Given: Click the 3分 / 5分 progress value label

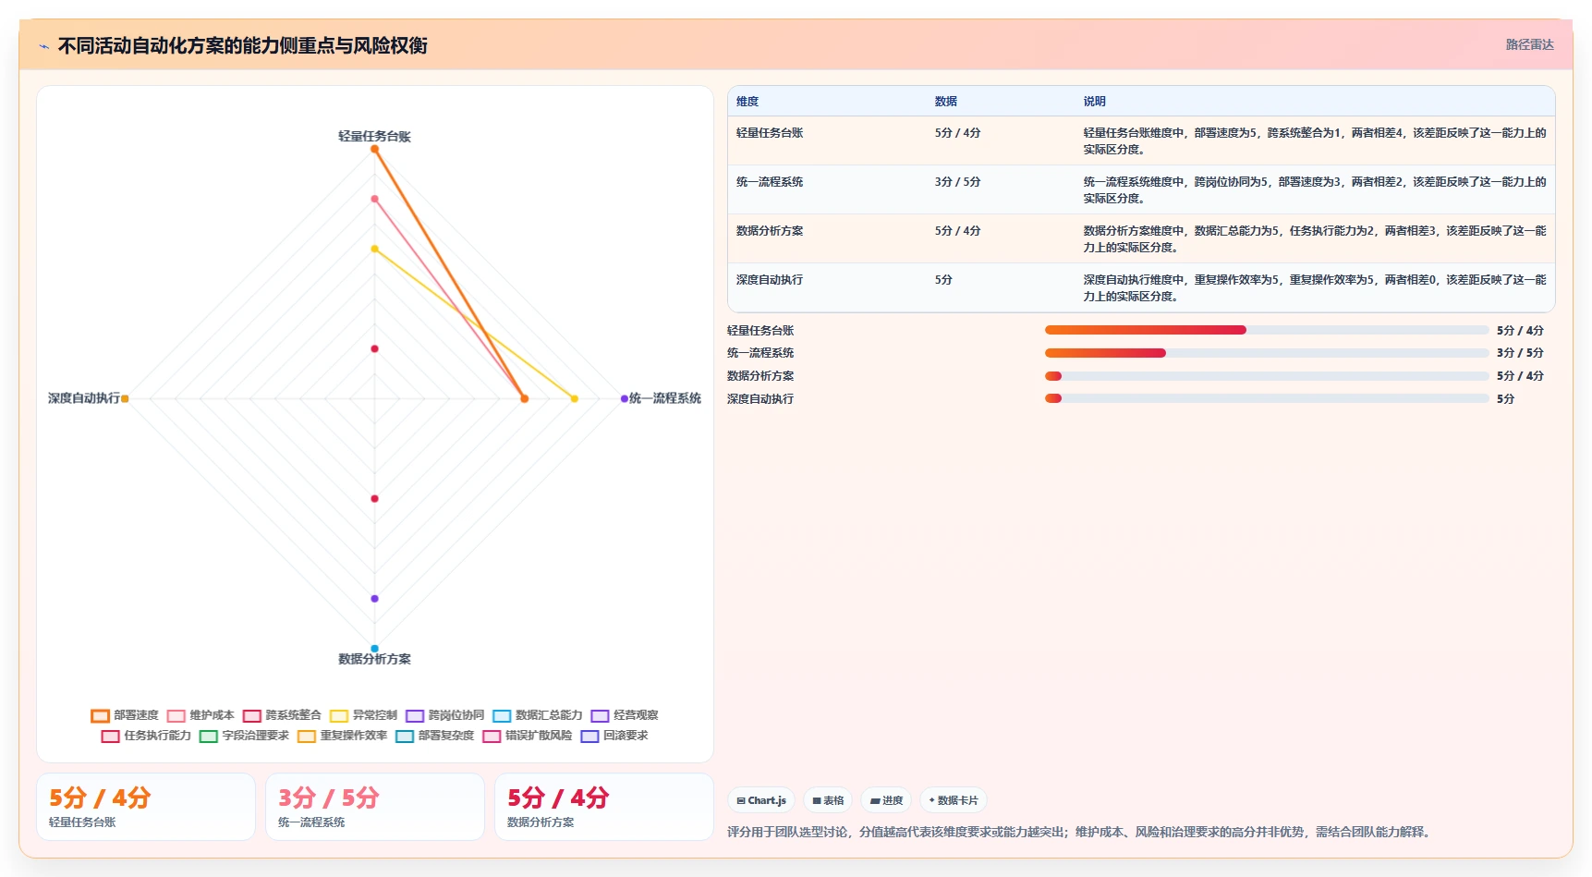Looking at the screenshot, I should click(1520, 353).
